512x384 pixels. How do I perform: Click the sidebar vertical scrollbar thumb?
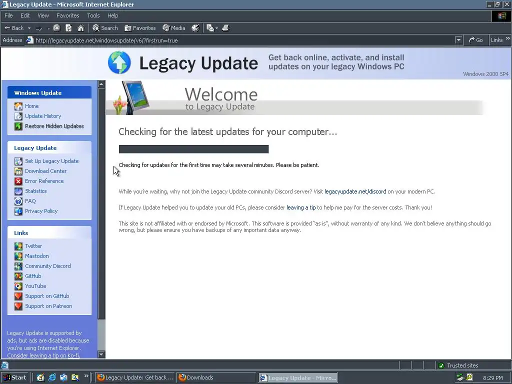click(x=101, y=204)
